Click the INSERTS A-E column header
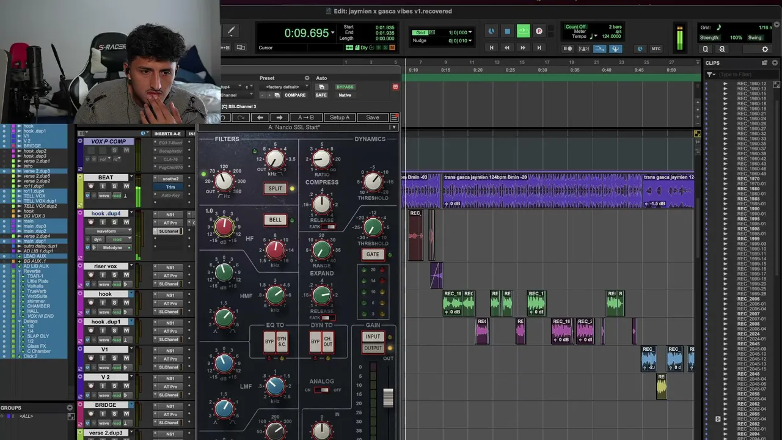The width and height of the screenshot is (782, 440). point(167,134)
